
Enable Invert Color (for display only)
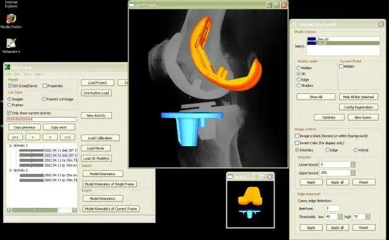click(297, 143)
